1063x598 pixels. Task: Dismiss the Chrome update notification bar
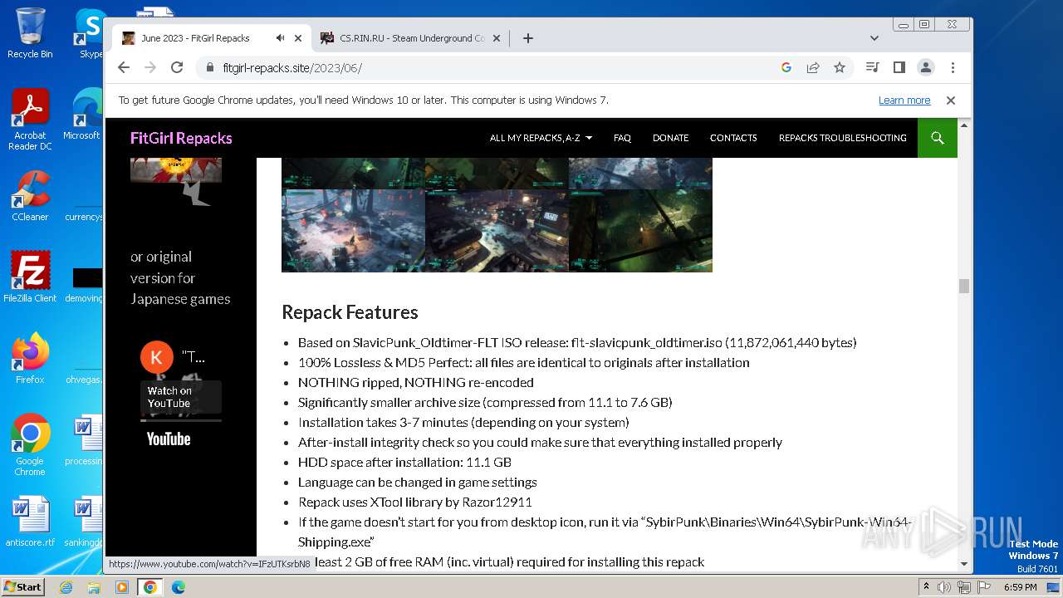point(951,100)
